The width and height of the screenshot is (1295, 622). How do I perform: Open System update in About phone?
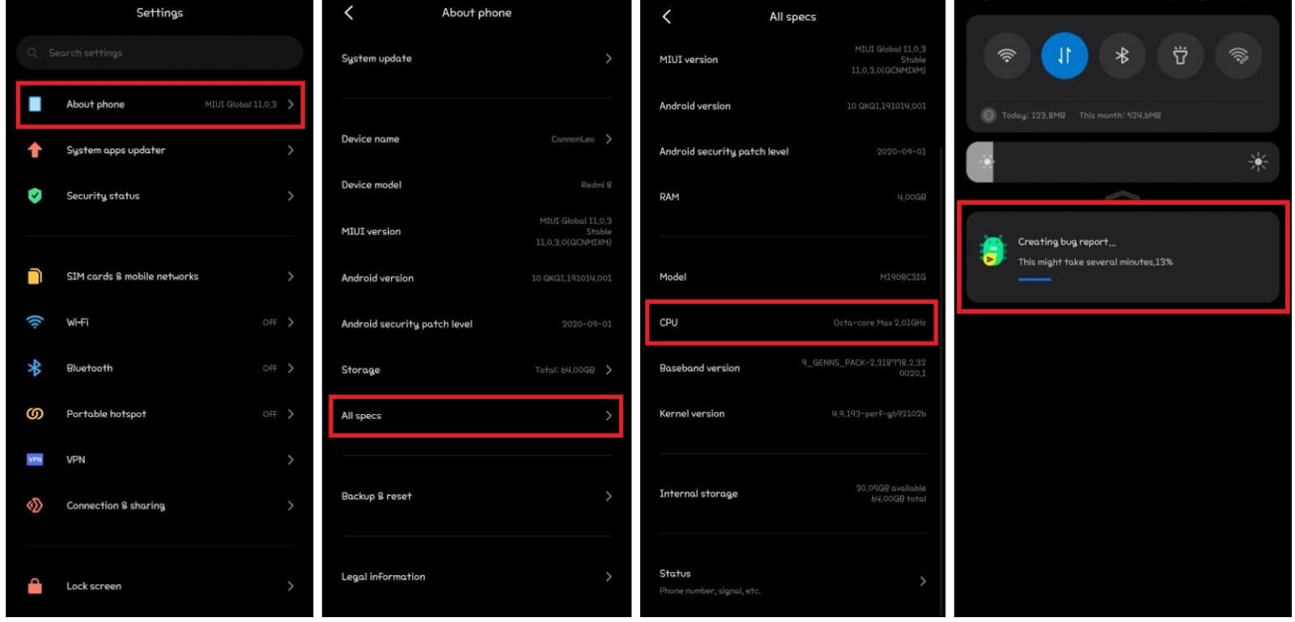point(477,58)
